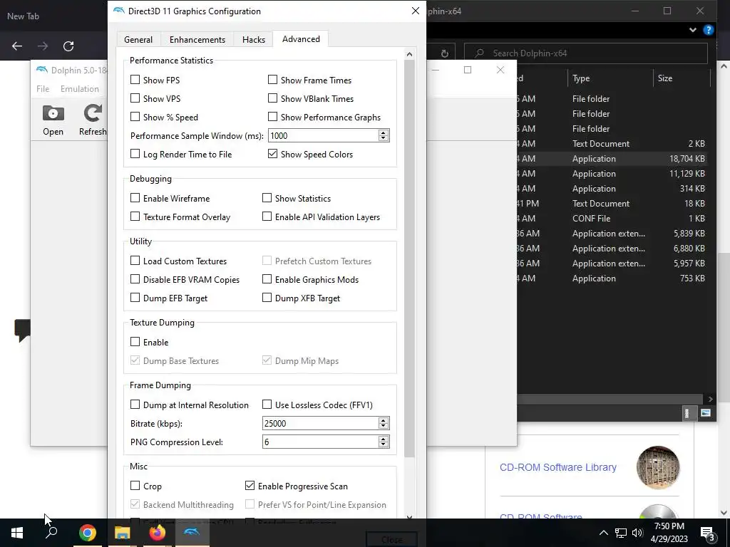Open taskbar search magnifier

(51, 533)
